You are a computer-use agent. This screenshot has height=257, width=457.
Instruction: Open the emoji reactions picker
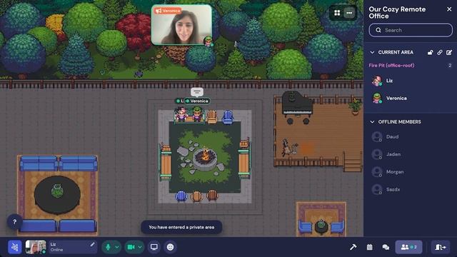170,247
